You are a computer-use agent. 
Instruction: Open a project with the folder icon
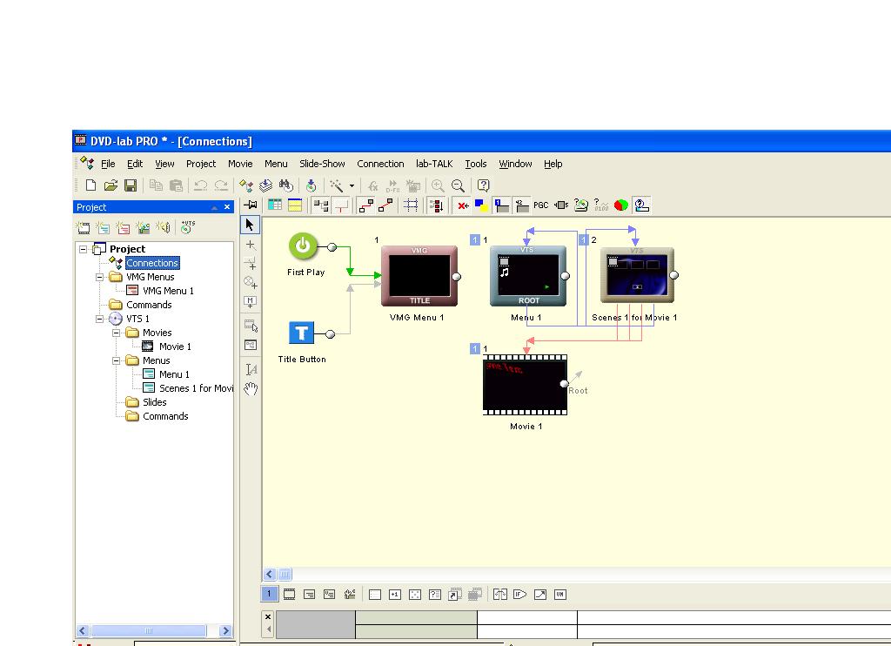point(111,185)
